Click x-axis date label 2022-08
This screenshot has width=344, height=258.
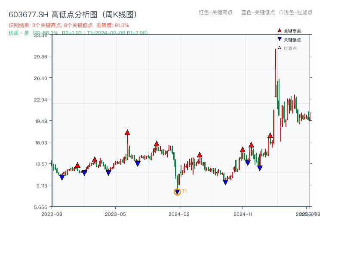[x=52, y=214]
